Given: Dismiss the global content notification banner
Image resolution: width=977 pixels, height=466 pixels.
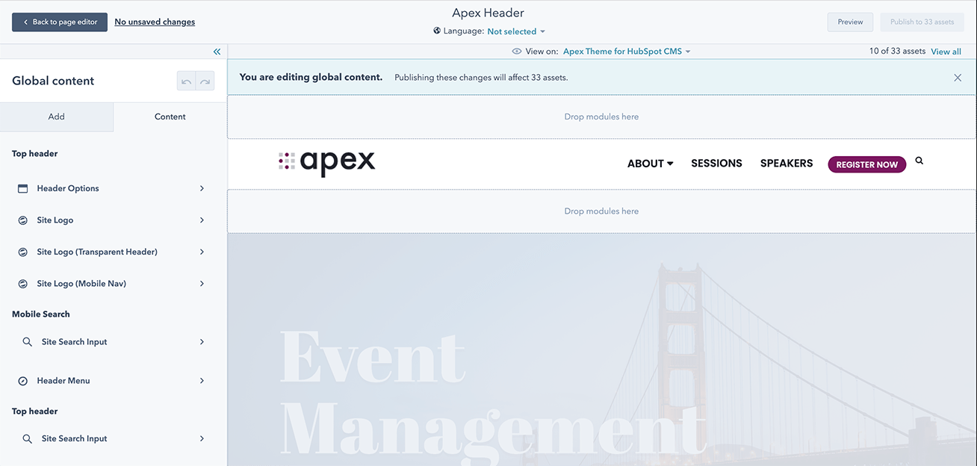Looking at the screenshot, I should tap(957, 78).
